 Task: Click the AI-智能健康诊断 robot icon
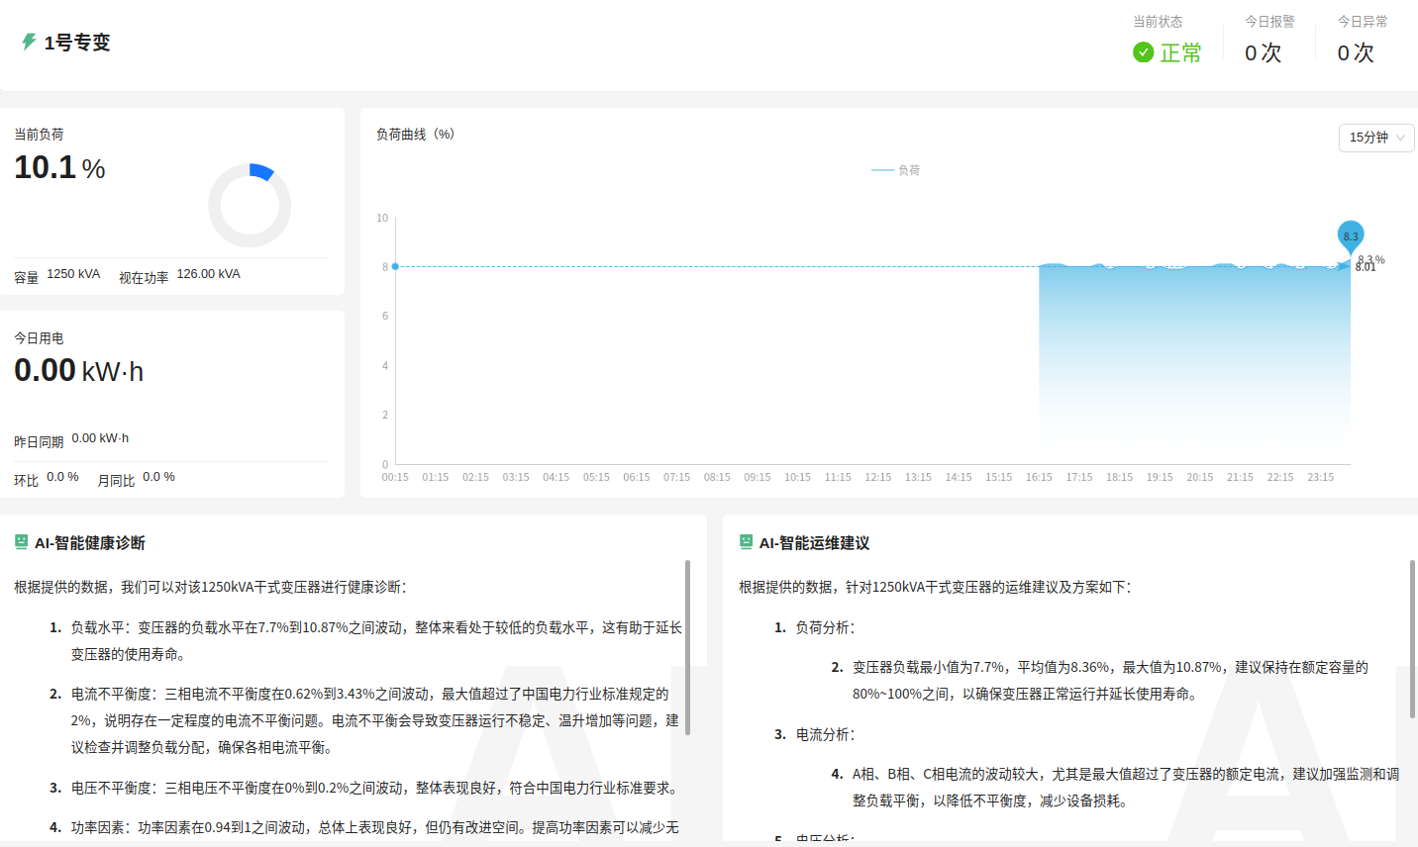coord(21,542)
